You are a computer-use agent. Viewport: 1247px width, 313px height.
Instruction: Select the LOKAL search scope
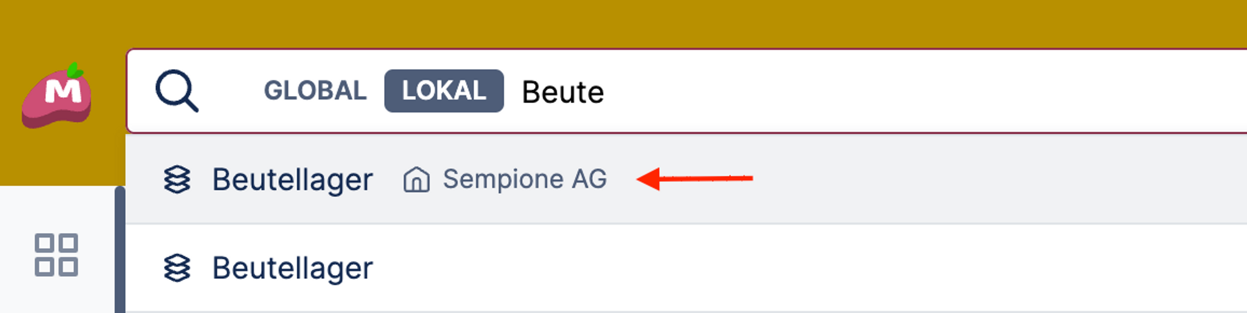(x=443, y=91)
